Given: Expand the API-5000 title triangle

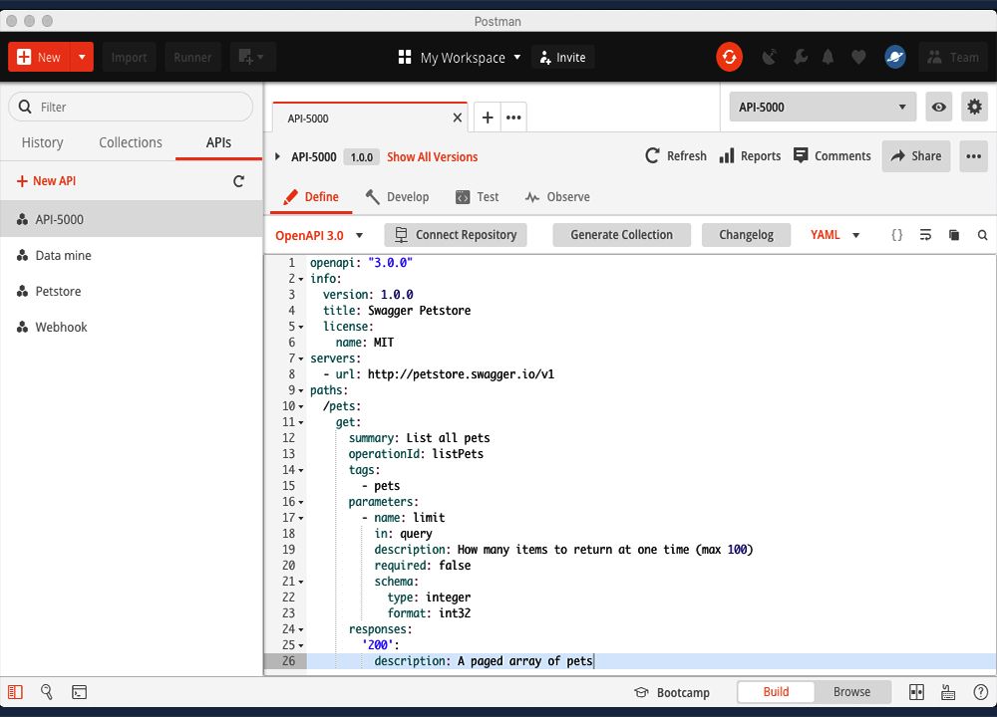Looking at the screenshot, I should point(277,156).
